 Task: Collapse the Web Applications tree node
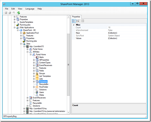pyautogui.click(x=14, y=27)
